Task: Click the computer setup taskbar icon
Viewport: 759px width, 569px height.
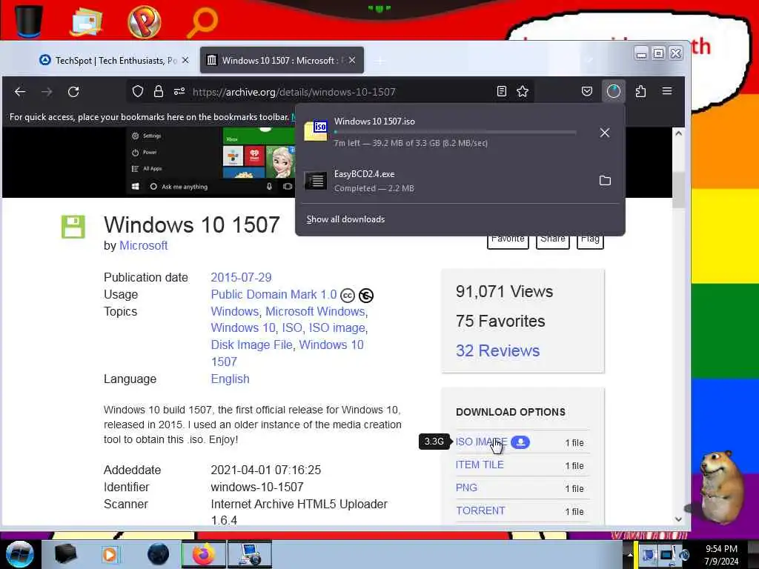Action: pyautogui.click(x=251, y=554)
